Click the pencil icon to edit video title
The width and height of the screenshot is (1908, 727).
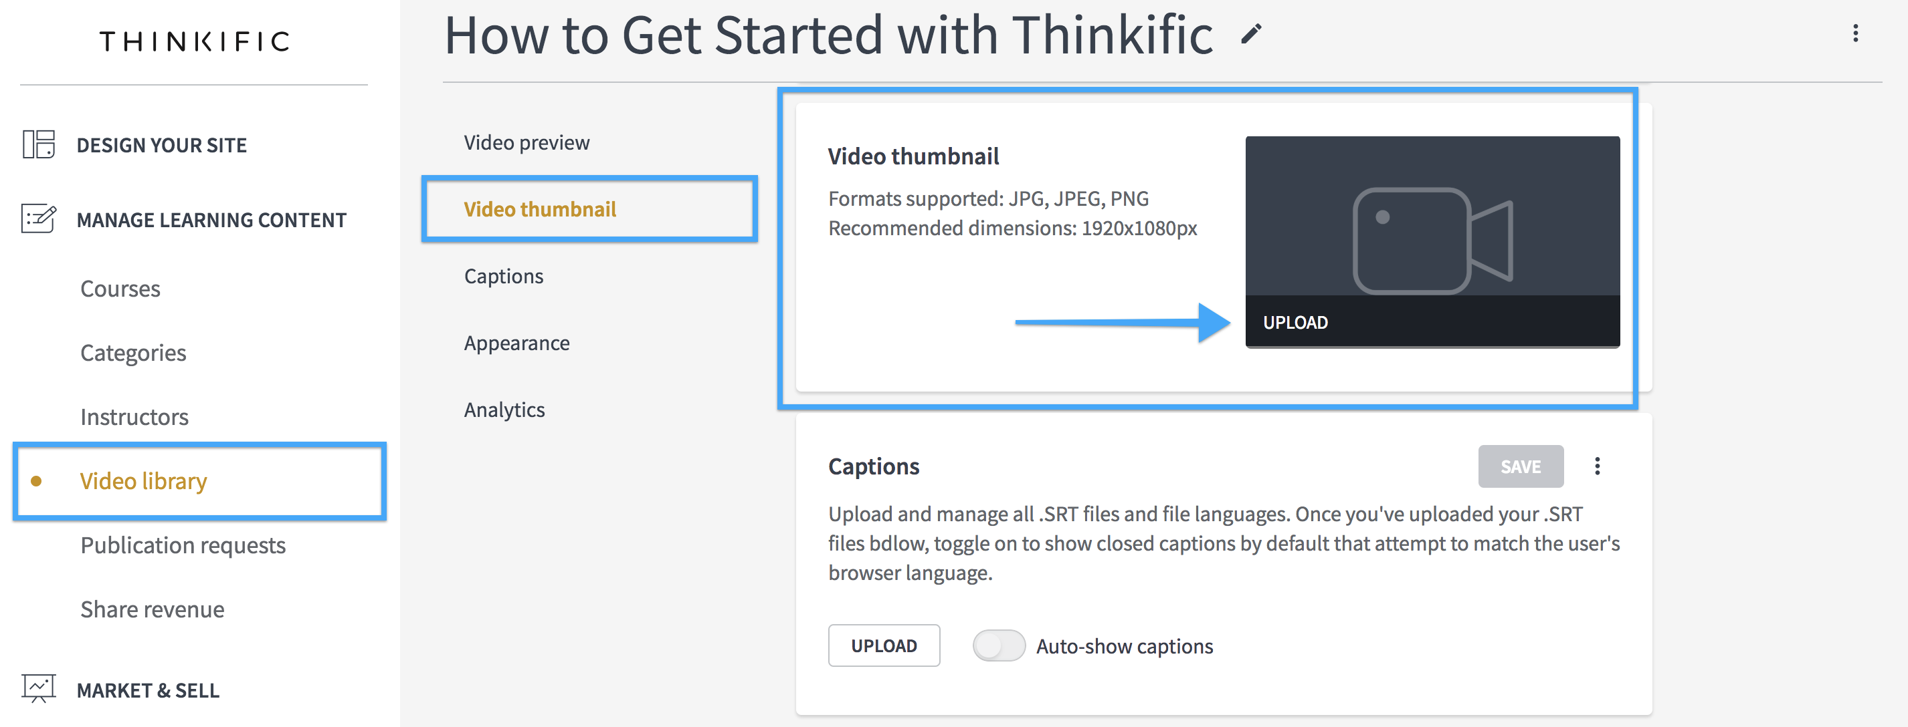tap(1251, 34)
